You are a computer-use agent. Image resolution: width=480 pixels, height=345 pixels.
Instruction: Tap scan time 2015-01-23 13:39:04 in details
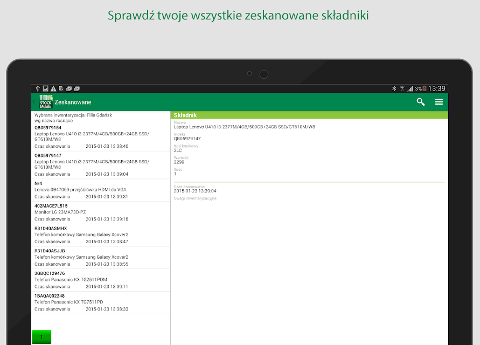pyautogui.click(x=195, y=191)
